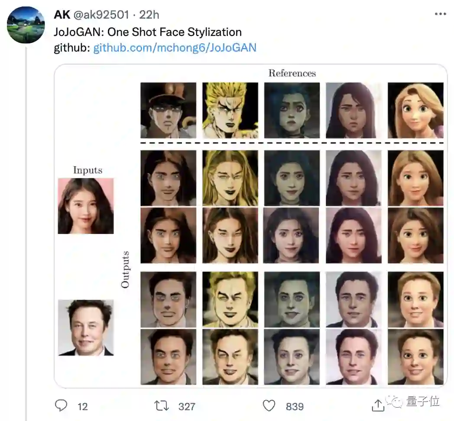Click the reply speech bubble icon
The height and width of the screenshot is (421, 454).
click(61, 405)
